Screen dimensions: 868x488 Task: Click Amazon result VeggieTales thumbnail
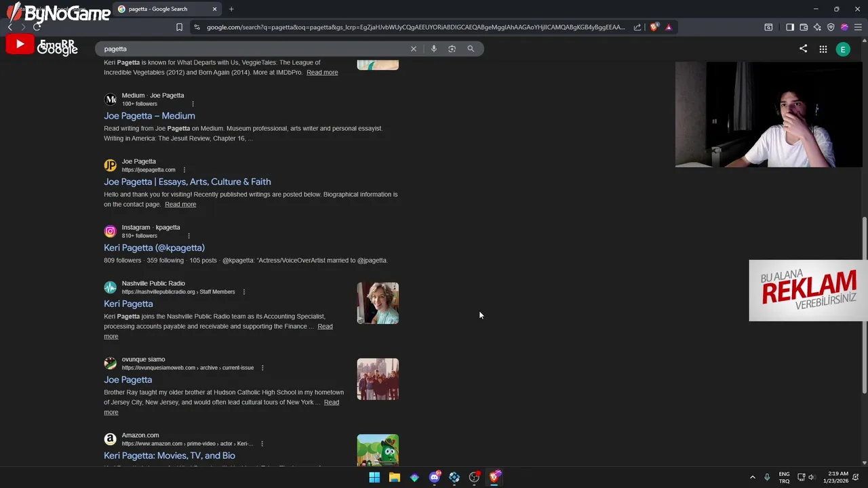378,450
